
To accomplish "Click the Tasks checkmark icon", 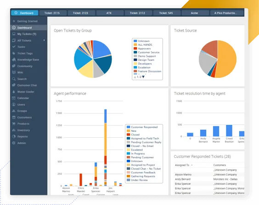I will pyautogui.click(x=14, y=47).
